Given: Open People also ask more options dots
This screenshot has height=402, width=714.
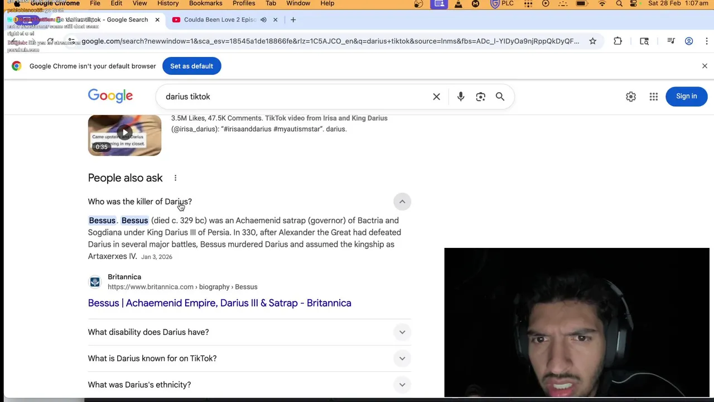Looking at the screenshot, I should point(175,178).
